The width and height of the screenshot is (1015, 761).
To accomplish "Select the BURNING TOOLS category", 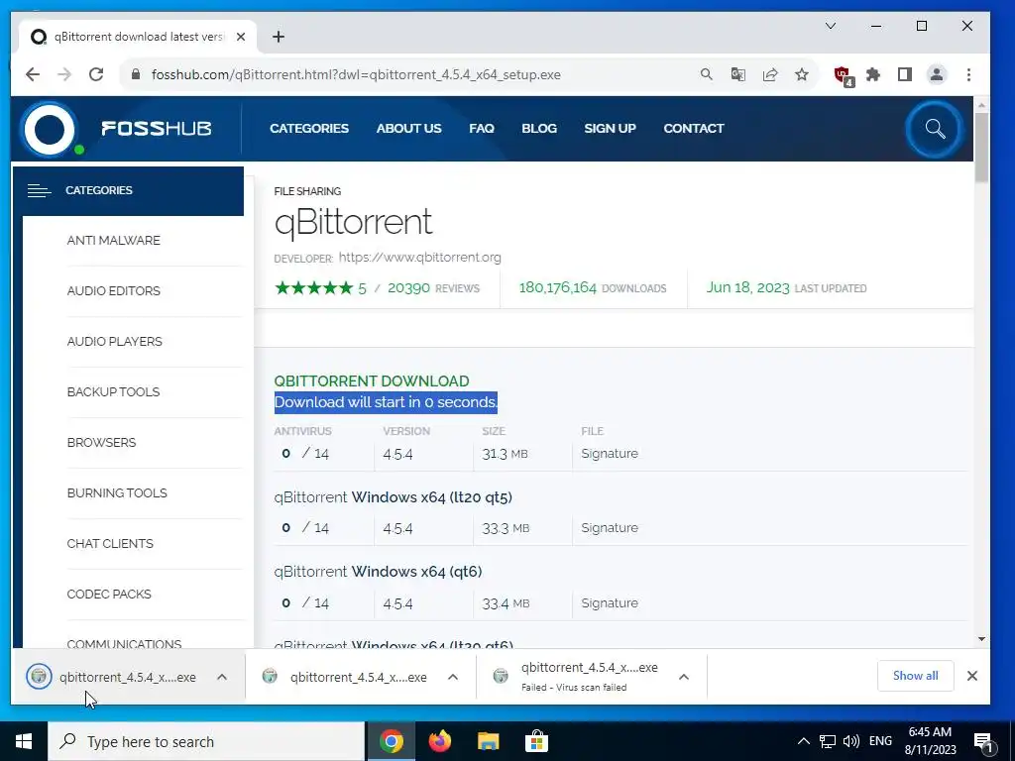I will (x=117, y=492).
